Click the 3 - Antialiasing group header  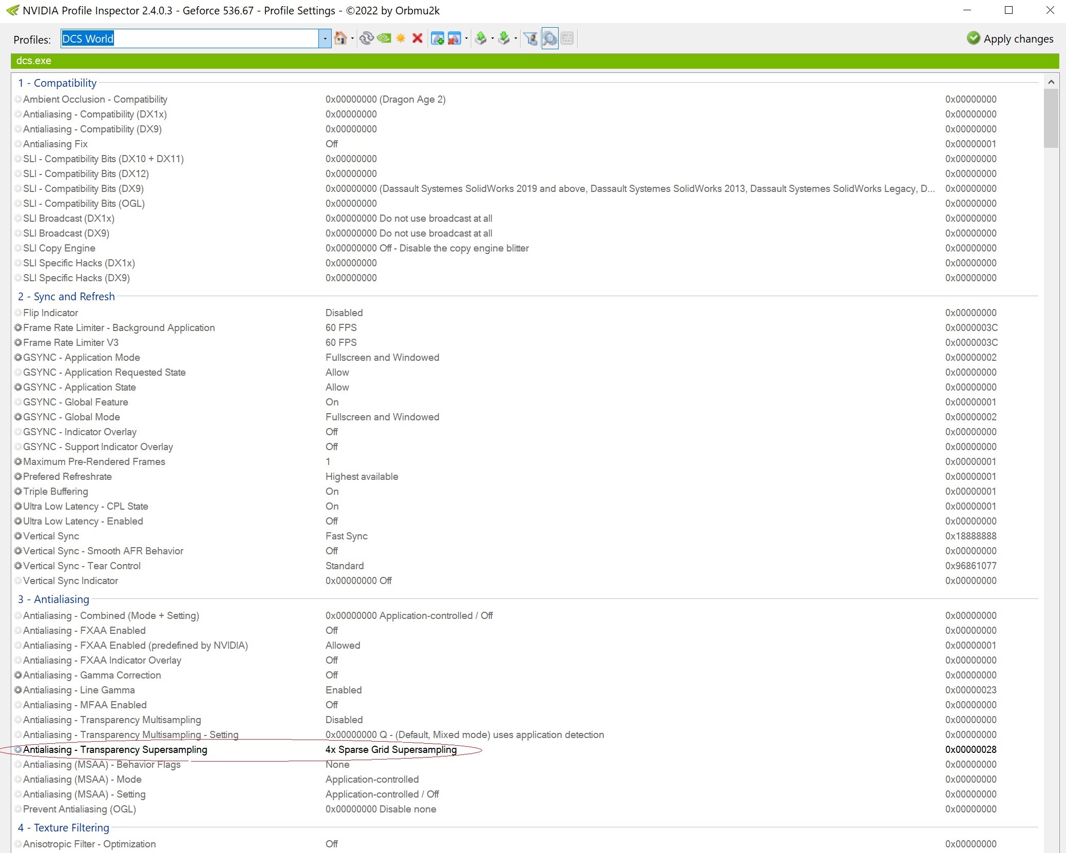coord(53,599)
